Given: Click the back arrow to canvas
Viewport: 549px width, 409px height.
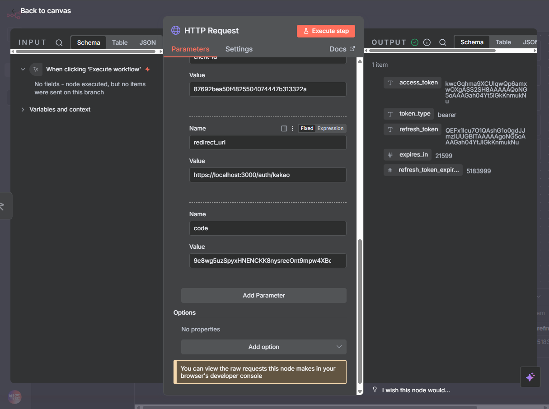Looking at the screenshot, I should click(x=14, y=11).
